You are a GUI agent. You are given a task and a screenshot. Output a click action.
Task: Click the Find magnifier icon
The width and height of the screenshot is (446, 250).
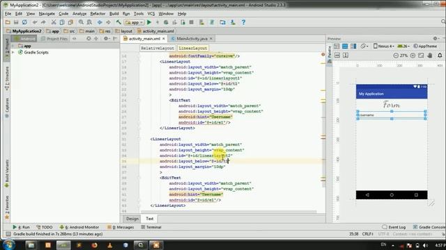tap(81, 22)
